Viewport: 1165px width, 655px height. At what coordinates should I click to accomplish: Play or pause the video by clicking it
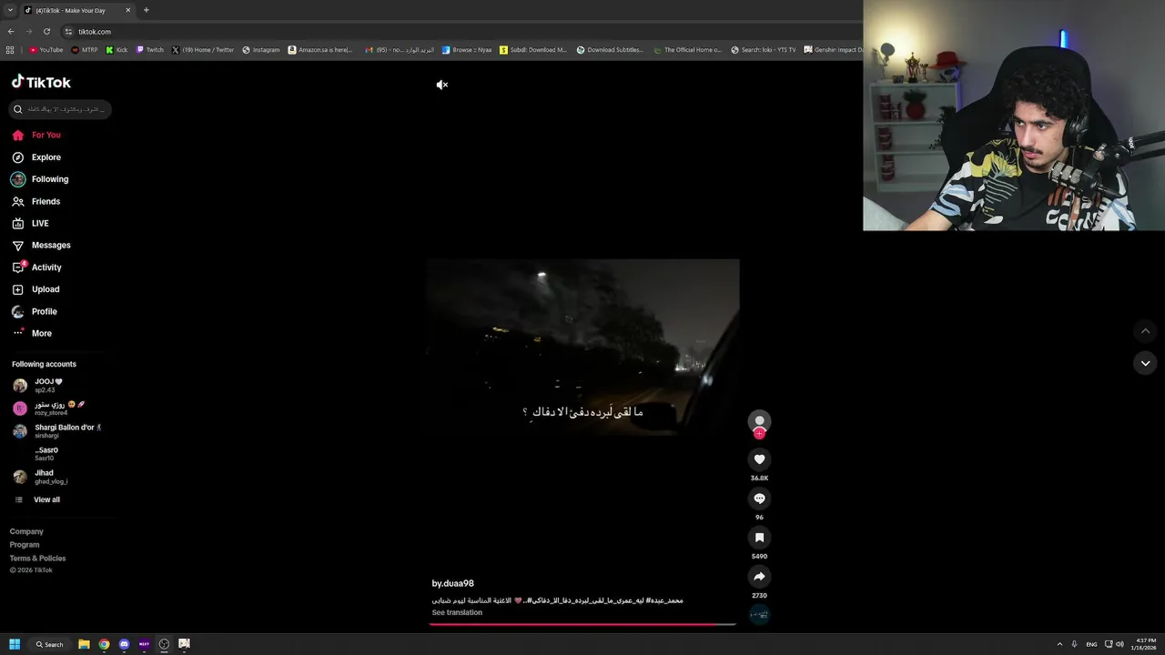pyautogui.click(x=582, y=346)
